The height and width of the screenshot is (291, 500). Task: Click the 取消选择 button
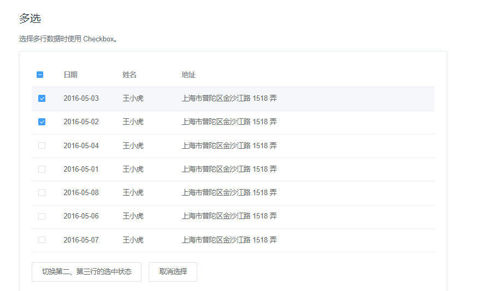[173, 271]
